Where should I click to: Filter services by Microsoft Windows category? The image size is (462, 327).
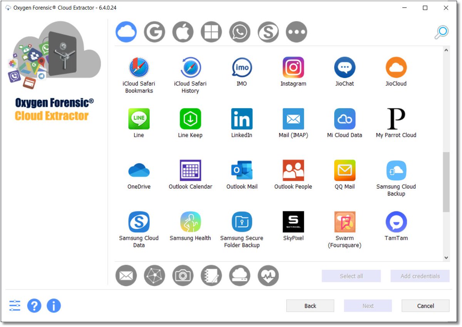(x=211, y=32)
